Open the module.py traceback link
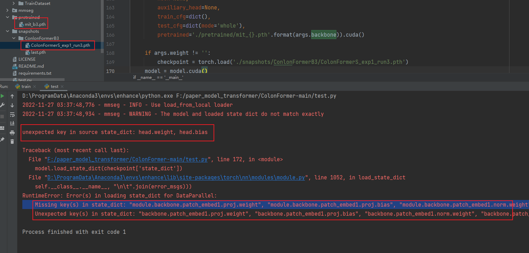The image size is (529, 253). click(176, 178)
